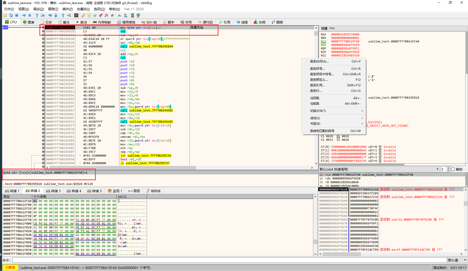Open the Variables hash icon
Screen dimensions: 468x271
[112, 15]
